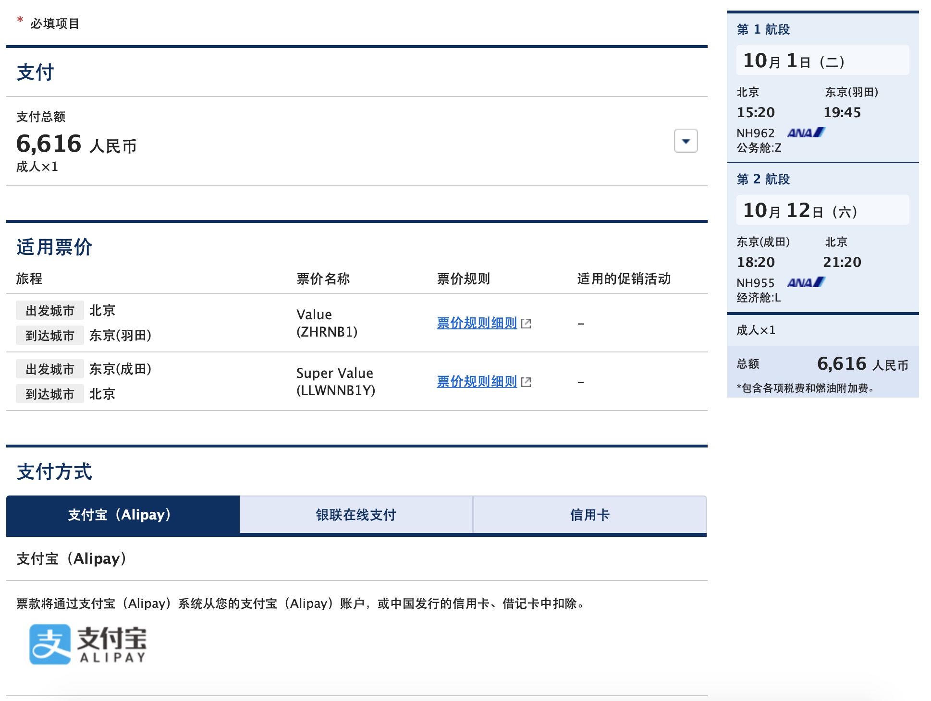931x701 pixels.
Task: Click departure time 18:20
Action: (756, 262)
